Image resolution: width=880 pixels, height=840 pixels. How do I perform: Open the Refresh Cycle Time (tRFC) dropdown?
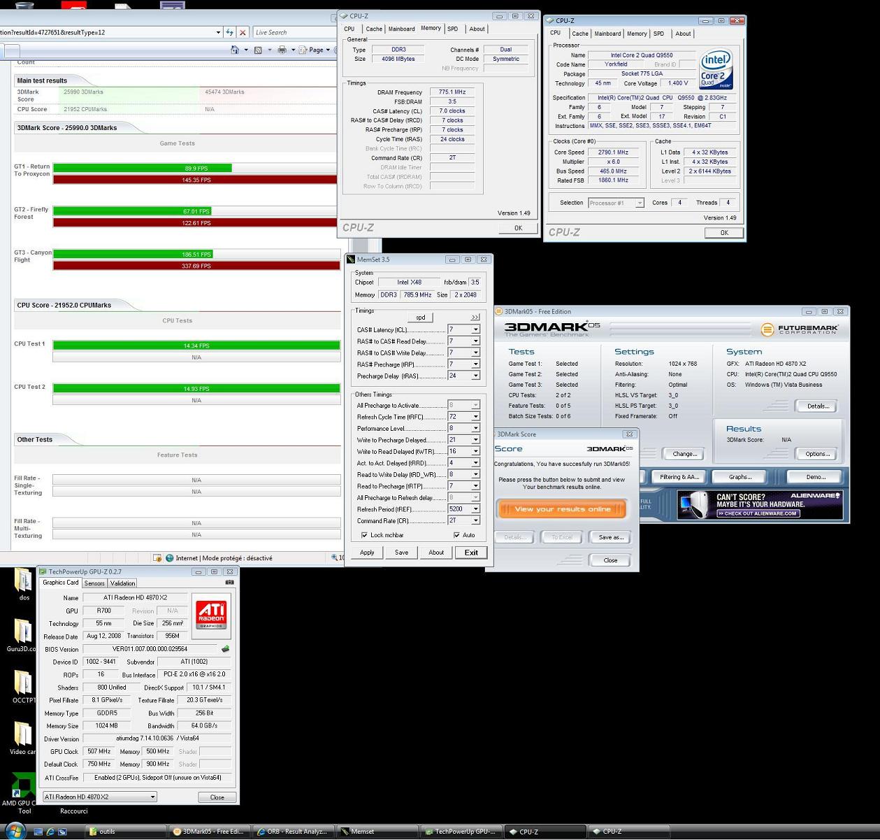(475, 417)
